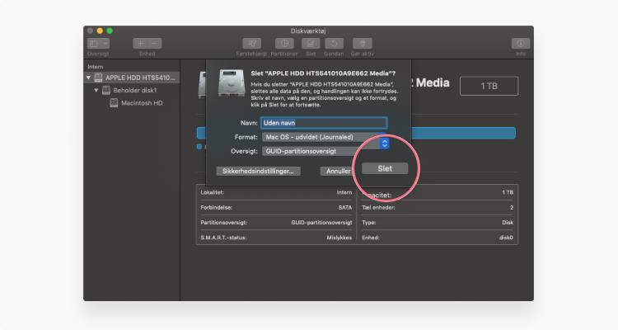Viewport: 618px width, 330px height.
Task: Click the Sikkerhedsindstillinger... button
Action: point(258,171)
